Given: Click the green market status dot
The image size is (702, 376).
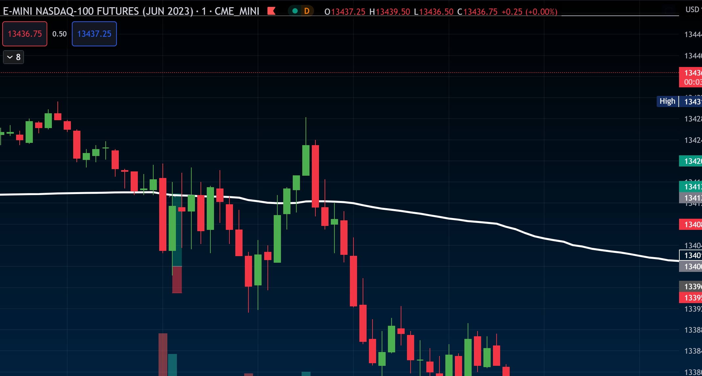Looking at the screenshot, I should (295, 11).
